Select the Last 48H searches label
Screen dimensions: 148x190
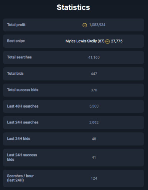click(23, 106)
